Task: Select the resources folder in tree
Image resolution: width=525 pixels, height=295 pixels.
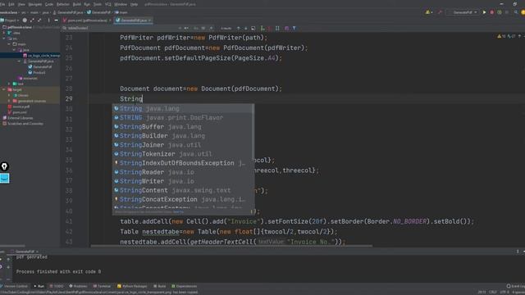Action: pos(28,79)
